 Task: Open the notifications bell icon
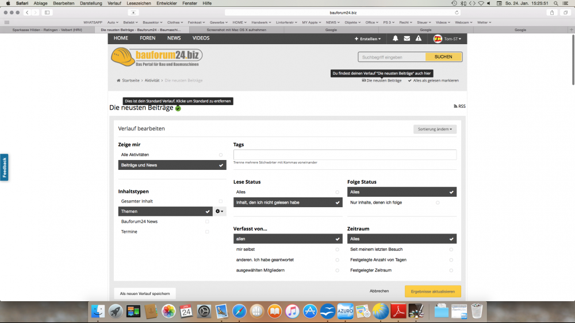pos(396,38)
